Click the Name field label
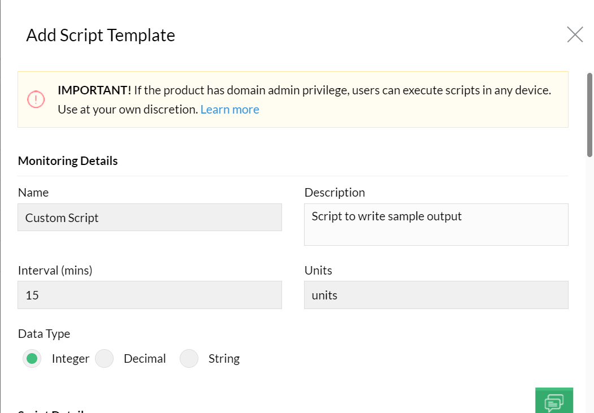 coord(33,193)
